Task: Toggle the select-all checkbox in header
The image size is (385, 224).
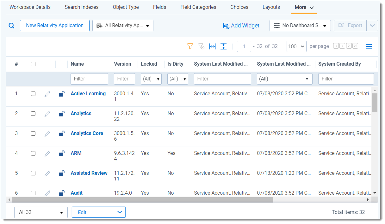Action: (33, 64)
